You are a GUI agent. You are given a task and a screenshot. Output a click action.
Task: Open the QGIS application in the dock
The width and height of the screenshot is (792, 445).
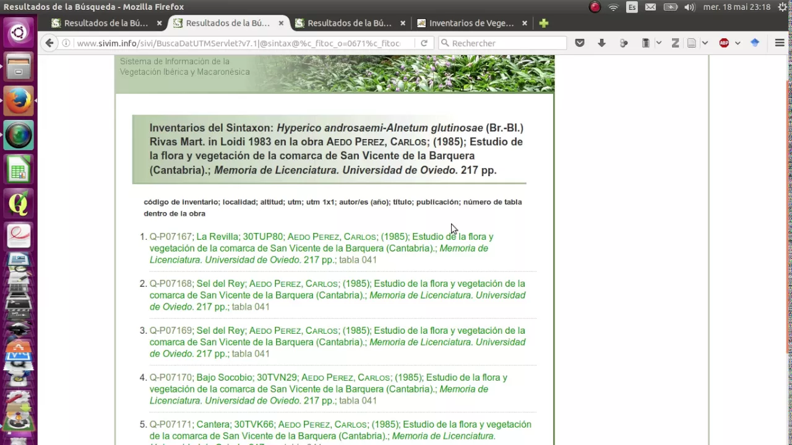coord(18,203)
